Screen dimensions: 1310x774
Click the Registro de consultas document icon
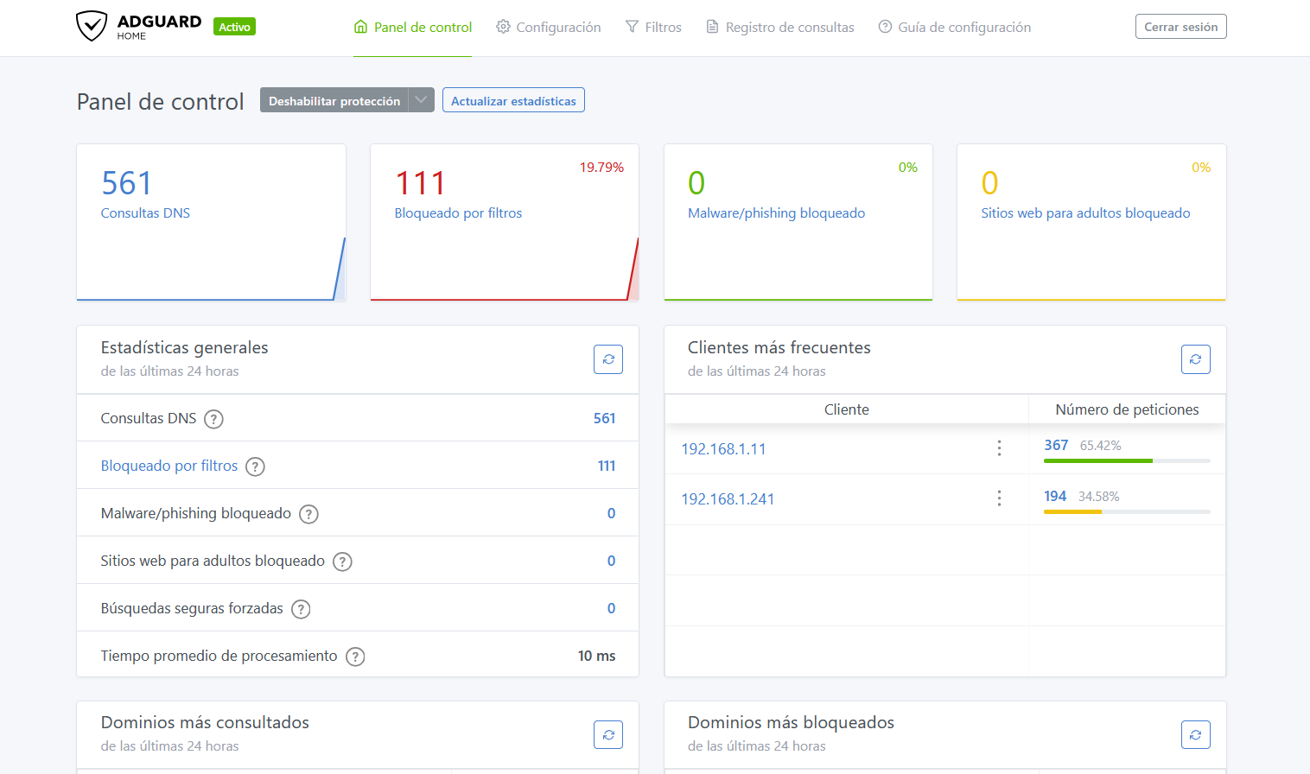click(x=712, y=27)
